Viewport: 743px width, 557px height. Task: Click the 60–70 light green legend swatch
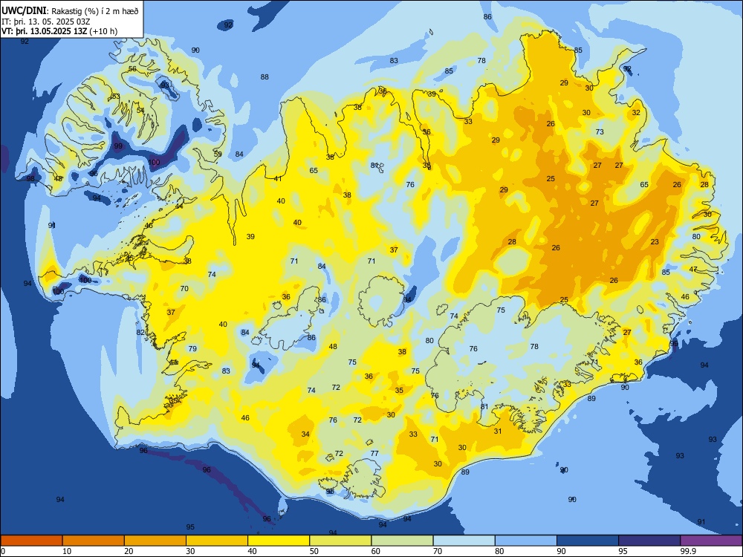point(402,541)
